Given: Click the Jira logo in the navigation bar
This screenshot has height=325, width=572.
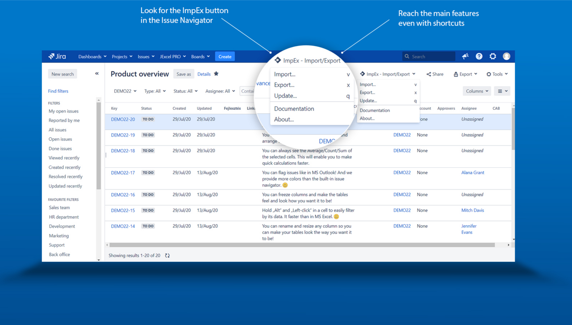Looking at the screenshot, I should click(x=57, y=56).
